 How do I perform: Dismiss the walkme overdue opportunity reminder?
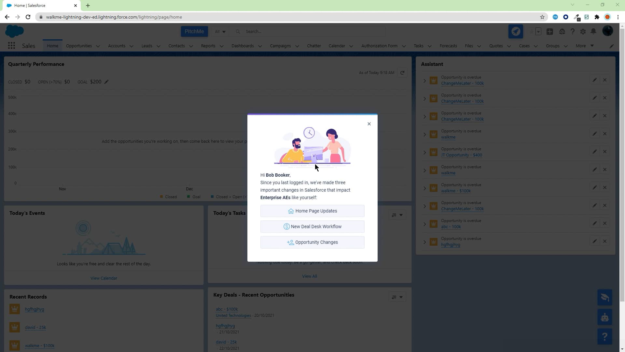[x=605, y=133]
